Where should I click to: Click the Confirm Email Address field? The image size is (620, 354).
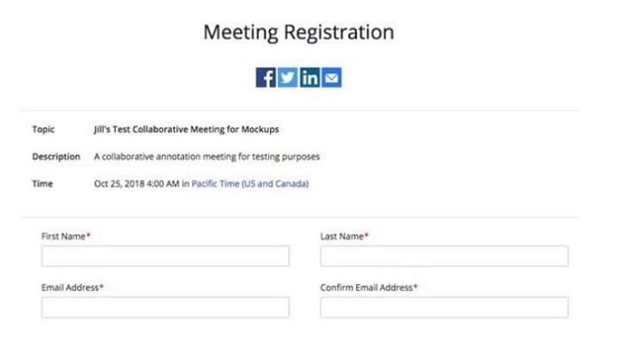[x=444, y=307]
